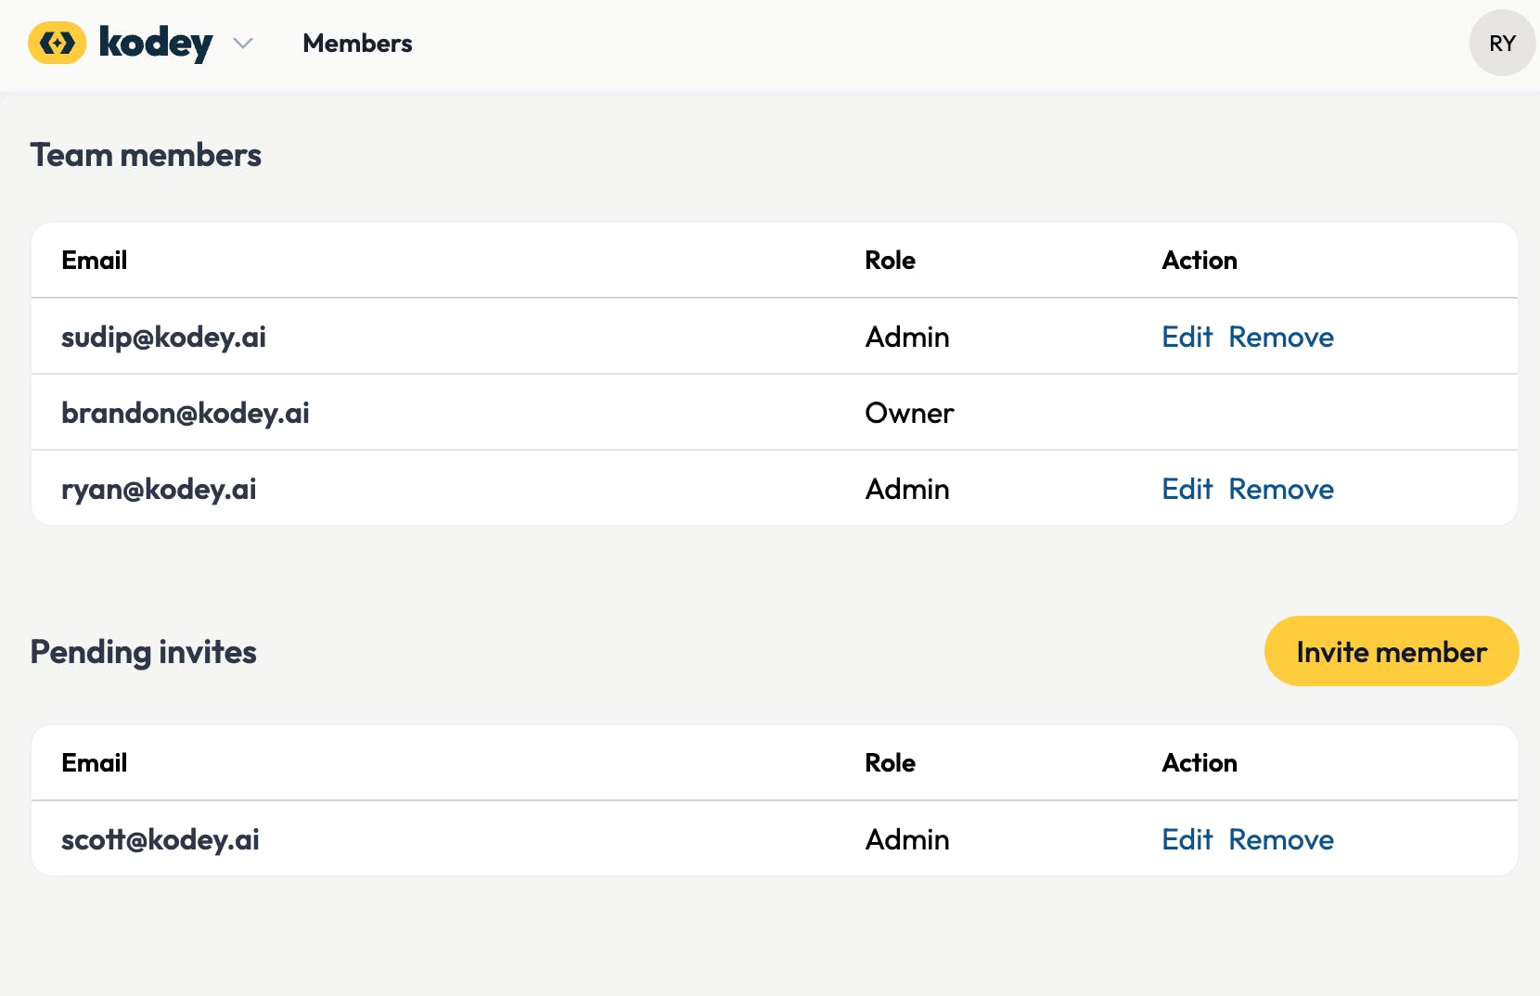
Task: Remove ryan@kodey.ai from the team
Action: click(1280, 489)
